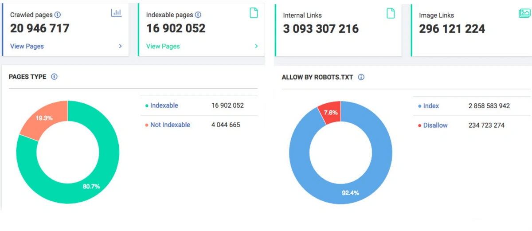Toggle the Not Indexable legend item

pyautogui.click(x=170, y=125)
